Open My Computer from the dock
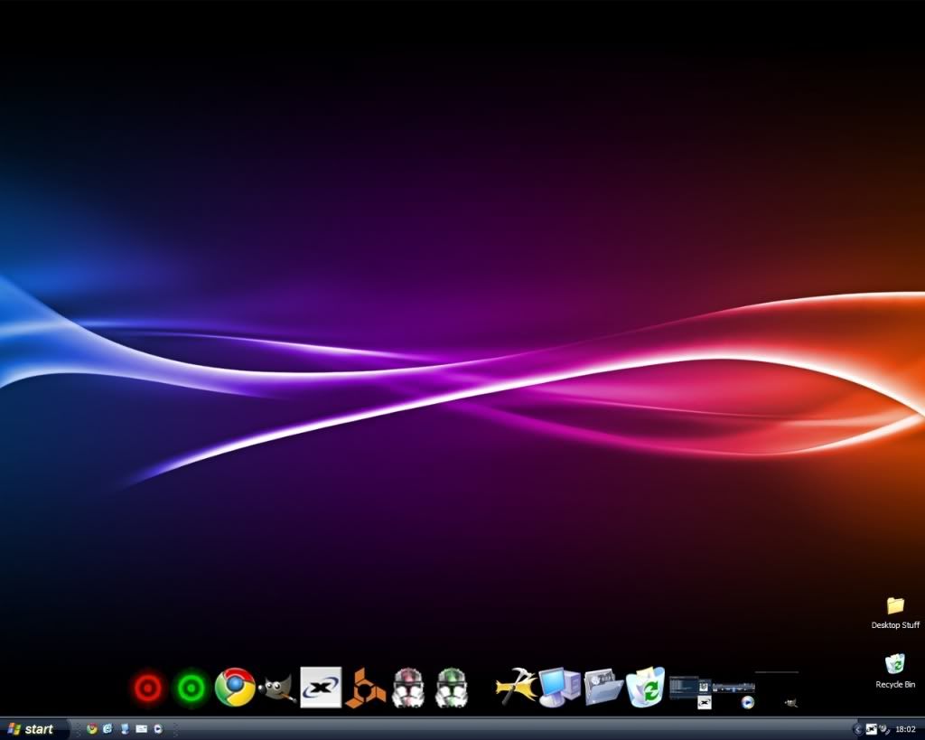Image resolution: width=925 pixels, height=740 pixels. (x=560, y=688)
